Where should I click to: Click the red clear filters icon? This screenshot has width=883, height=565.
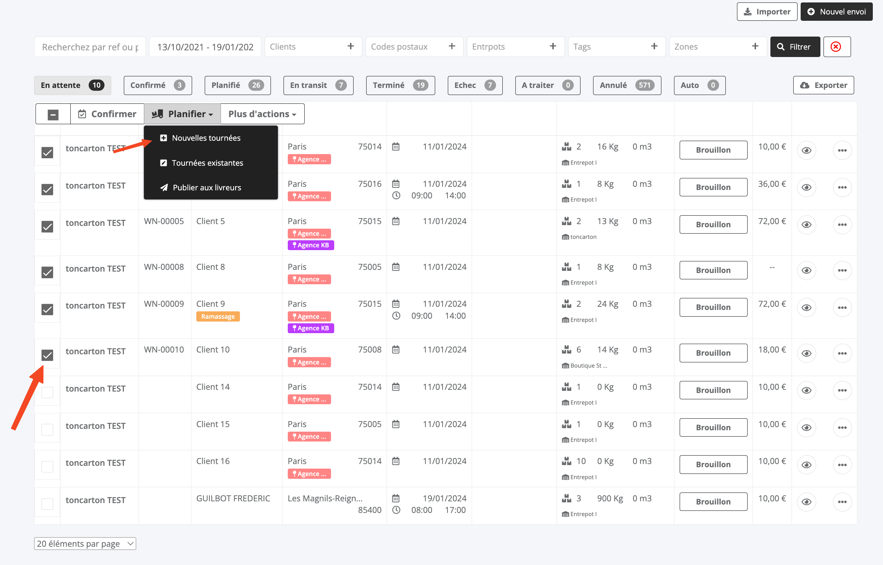click(836, 46)
